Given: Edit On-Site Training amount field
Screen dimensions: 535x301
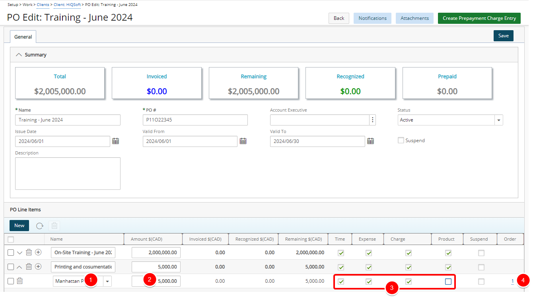Looking at the screenshot, I should (156, 253).
